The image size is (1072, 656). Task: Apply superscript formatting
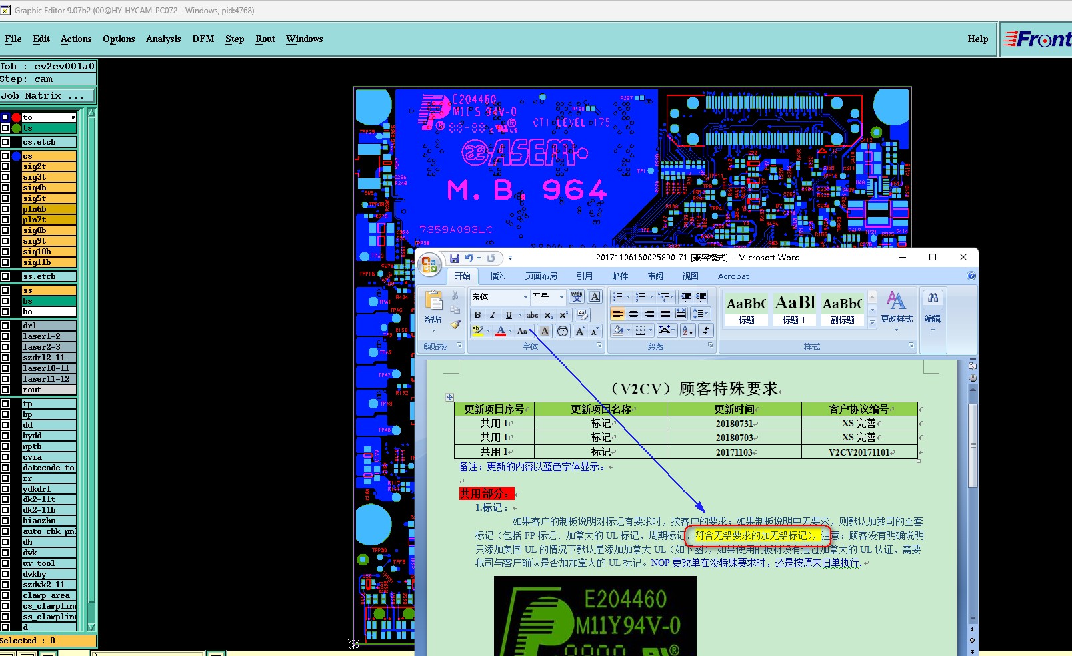[563, 315]
